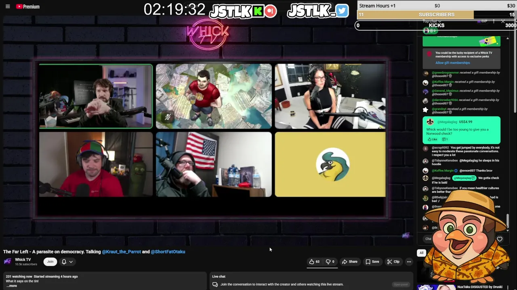Click Open panel for Live chat
Viewport: 517px width, 290px height.
point(401,284)
